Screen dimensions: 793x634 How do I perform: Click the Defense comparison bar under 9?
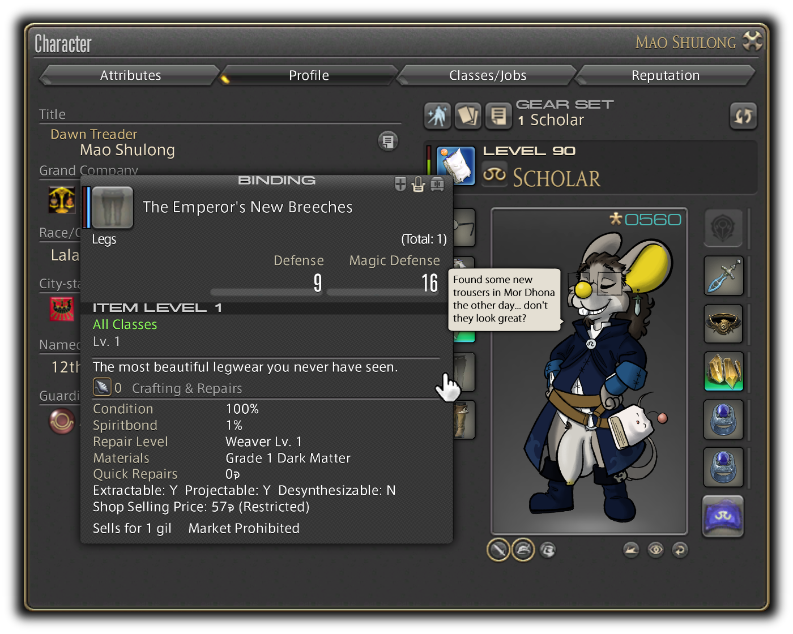pyautogui.click(x=267, y=293)
